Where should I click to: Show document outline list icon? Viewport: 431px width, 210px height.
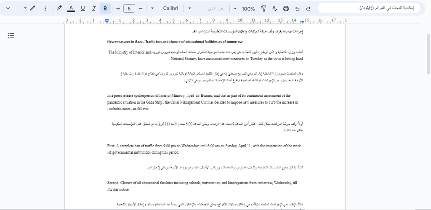click(x=11, y=35)
